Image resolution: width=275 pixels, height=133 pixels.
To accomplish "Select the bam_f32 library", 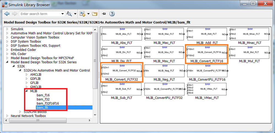I will pos(43,99).
